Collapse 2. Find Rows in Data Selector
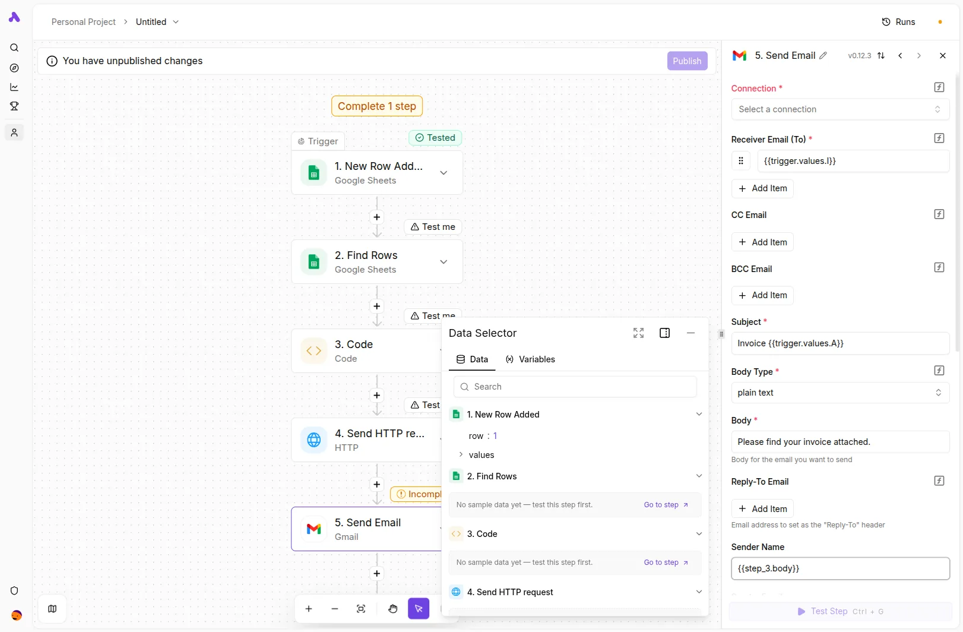Viewport: 963px width, 632px height. (699, 476)
